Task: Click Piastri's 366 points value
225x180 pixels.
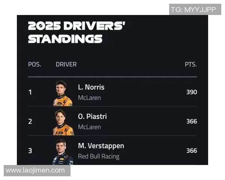Action: point(192,121)
